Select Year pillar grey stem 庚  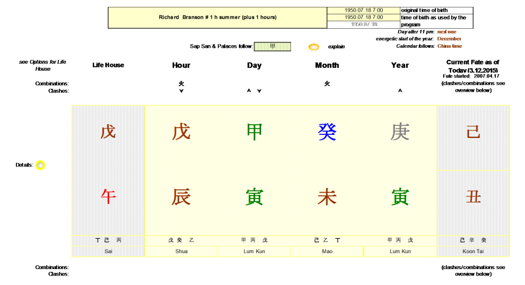coord(400,132)
